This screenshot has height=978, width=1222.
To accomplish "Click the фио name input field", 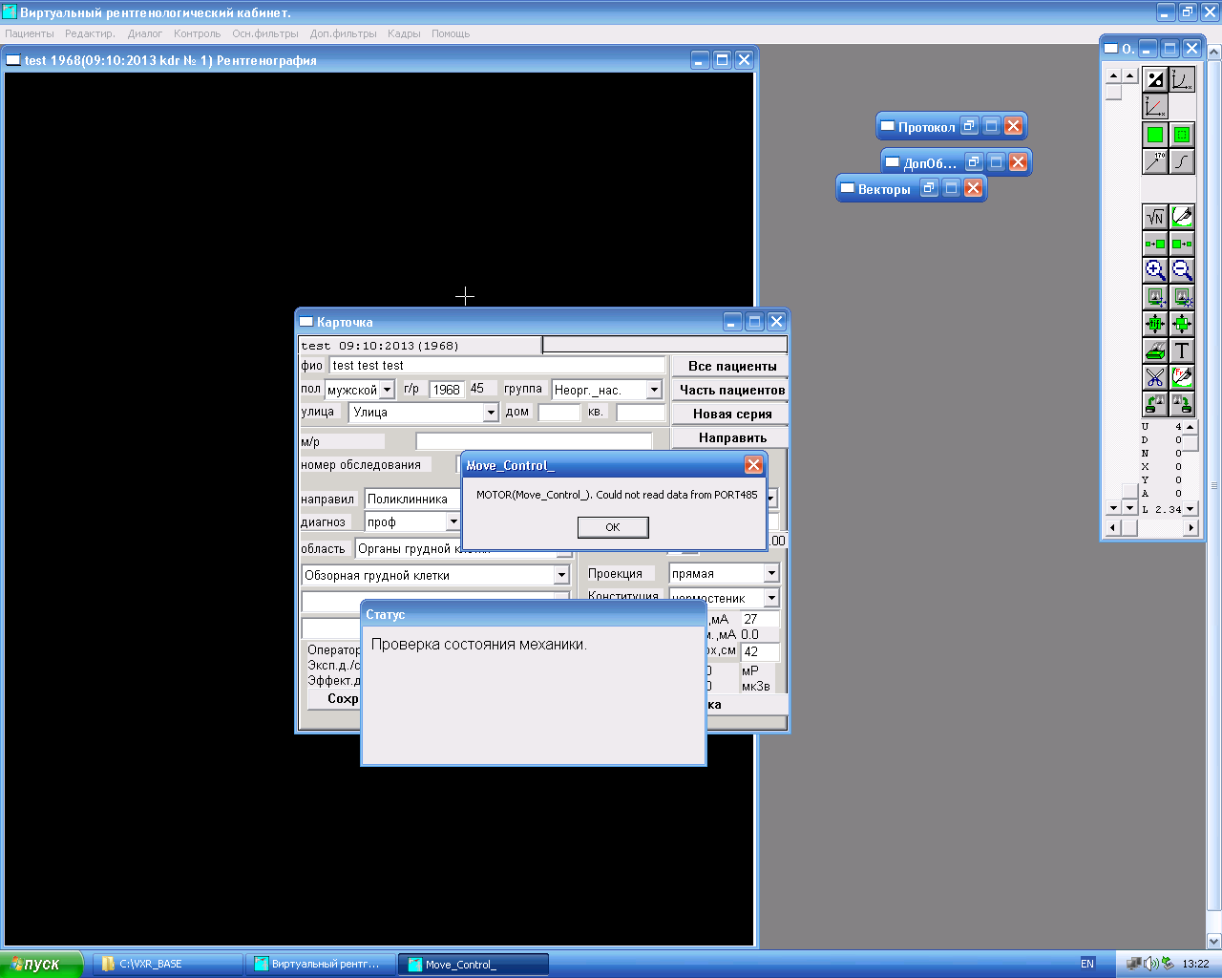I will tap(496, 365).
